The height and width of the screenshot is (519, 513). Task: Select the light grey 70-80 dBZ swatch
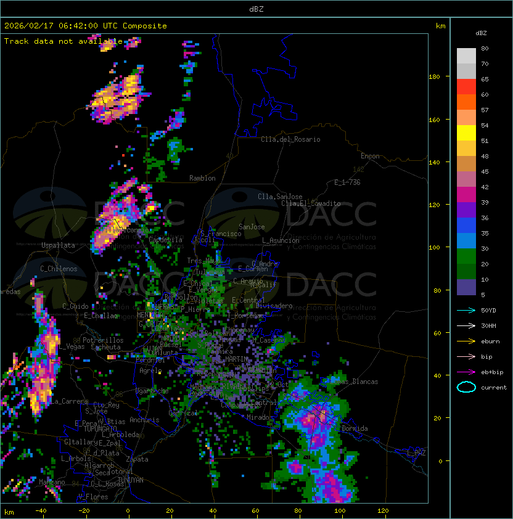tap(466, 56)
